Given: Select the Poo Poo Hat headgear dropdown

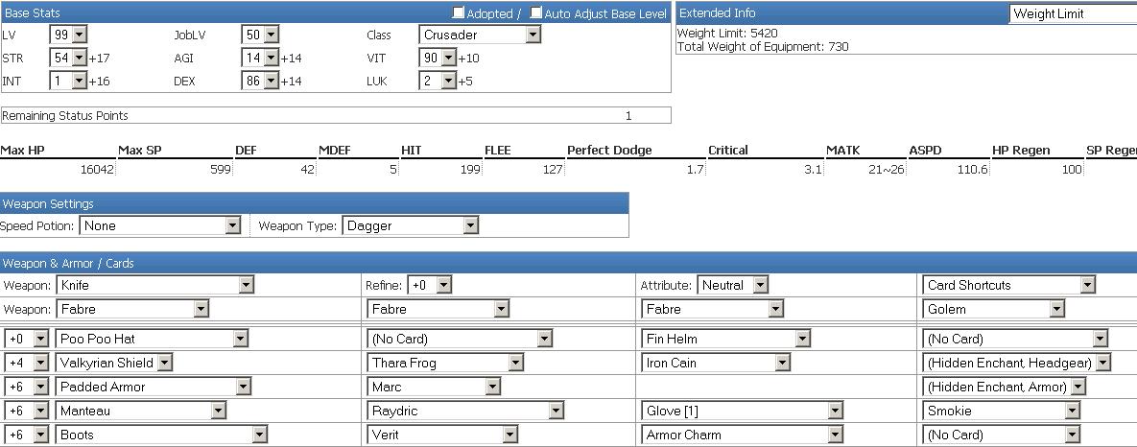Looking at the screenshot, I should 154,339.
